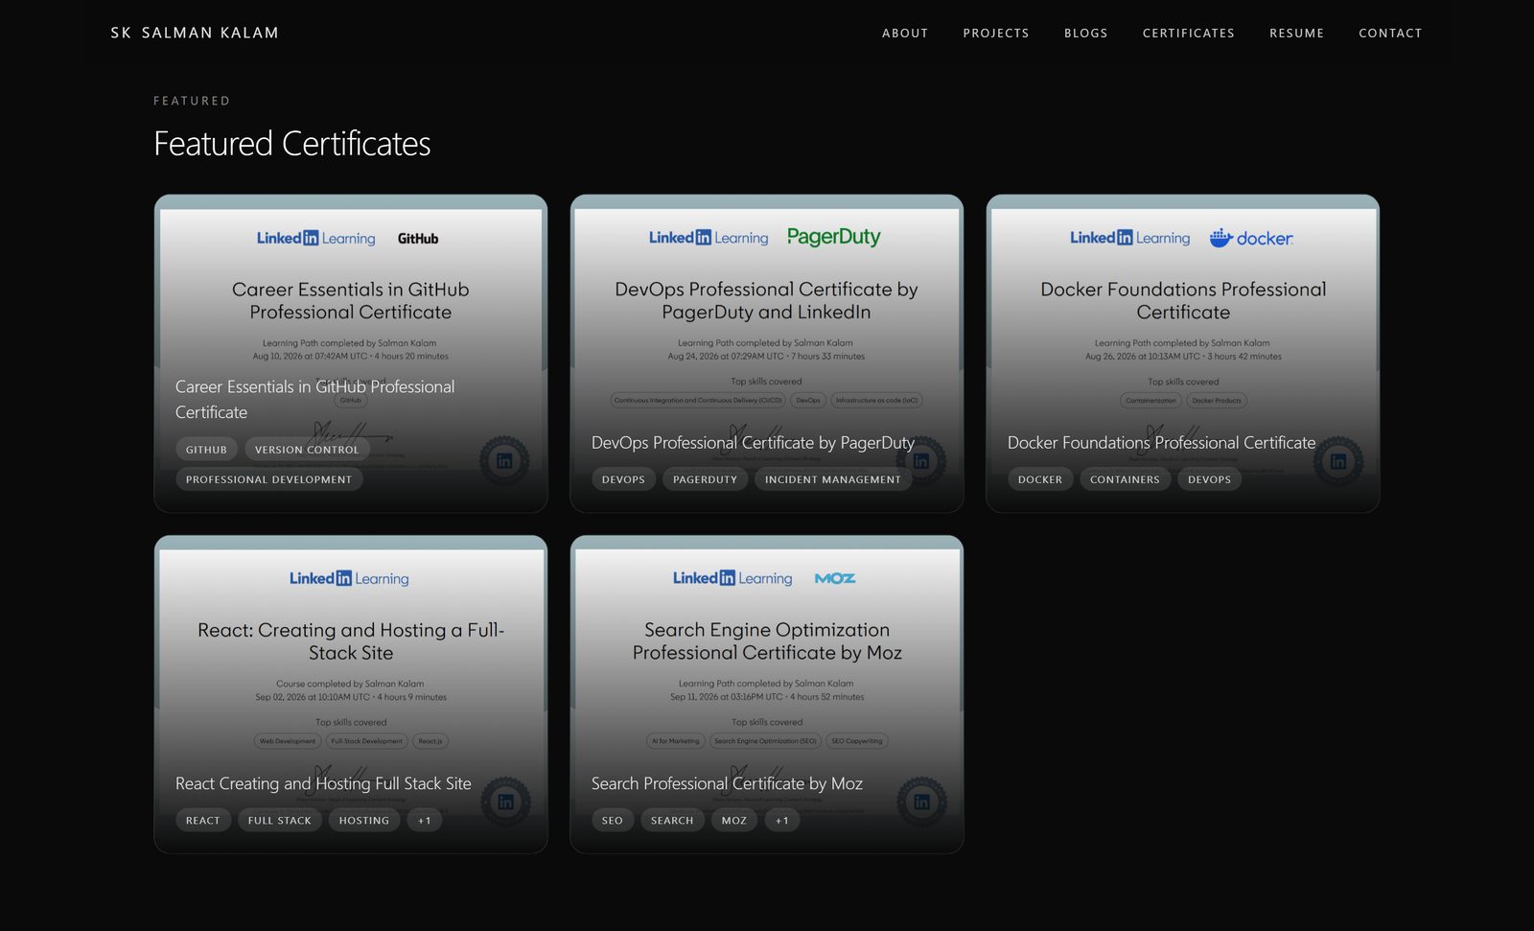
Task: Open the About section from the navigation
Action: point(905,33)
